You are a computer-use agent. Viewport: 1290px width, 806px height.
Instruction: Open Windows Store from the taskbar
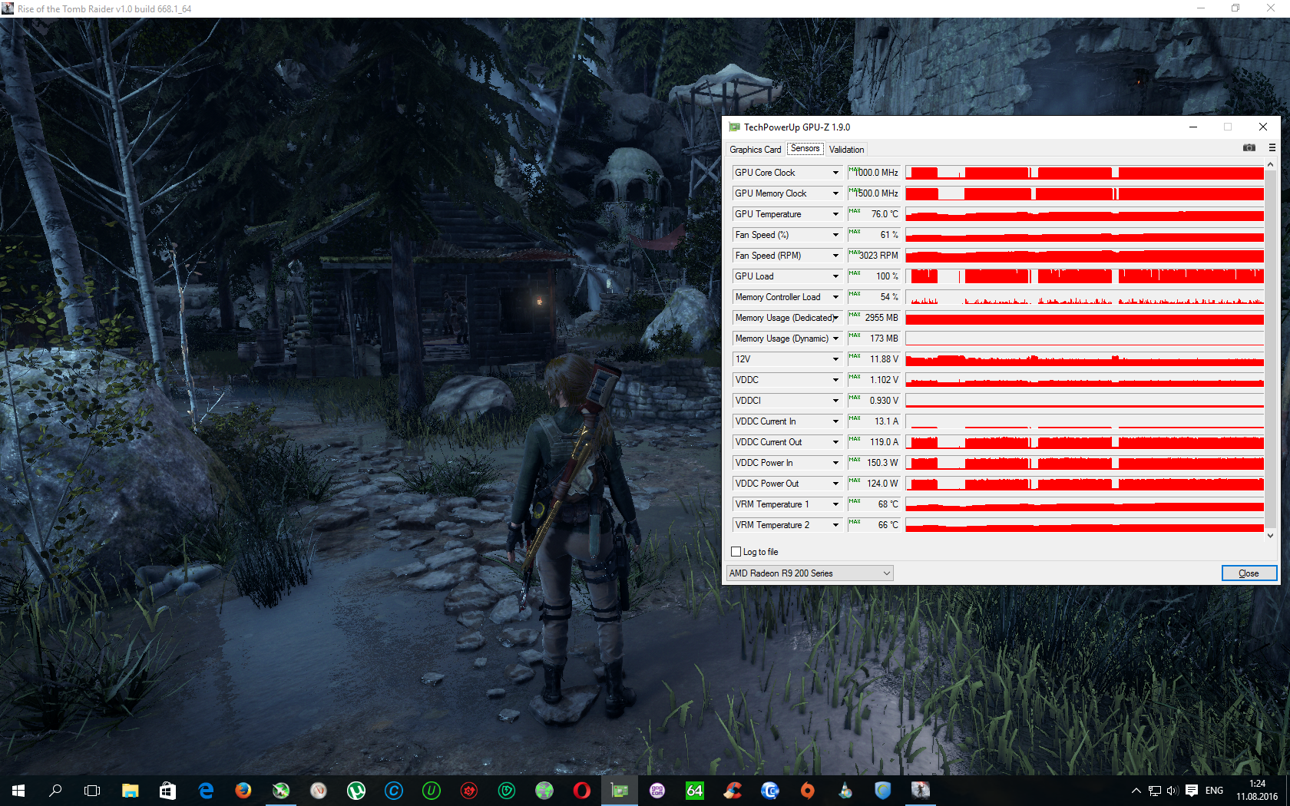[x=167, y=790]
